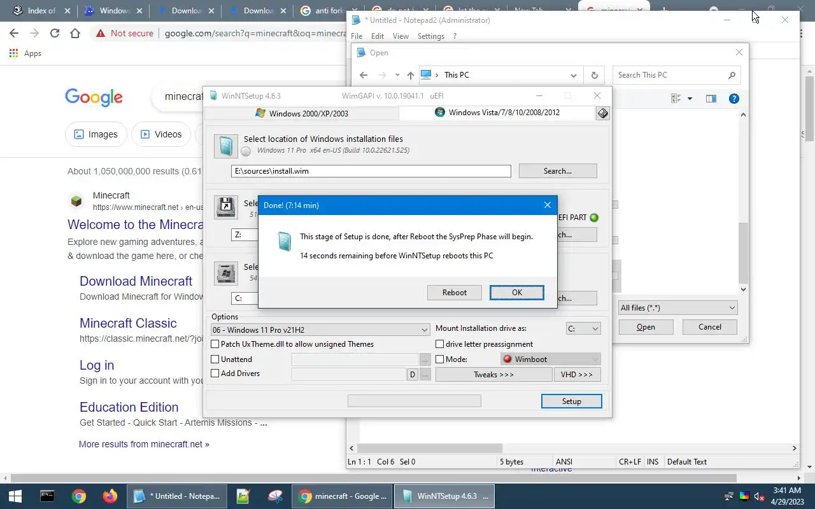Screen dimensions: 815x509
Task: Open the Education Edition link
Action: [x=129, y=407]
